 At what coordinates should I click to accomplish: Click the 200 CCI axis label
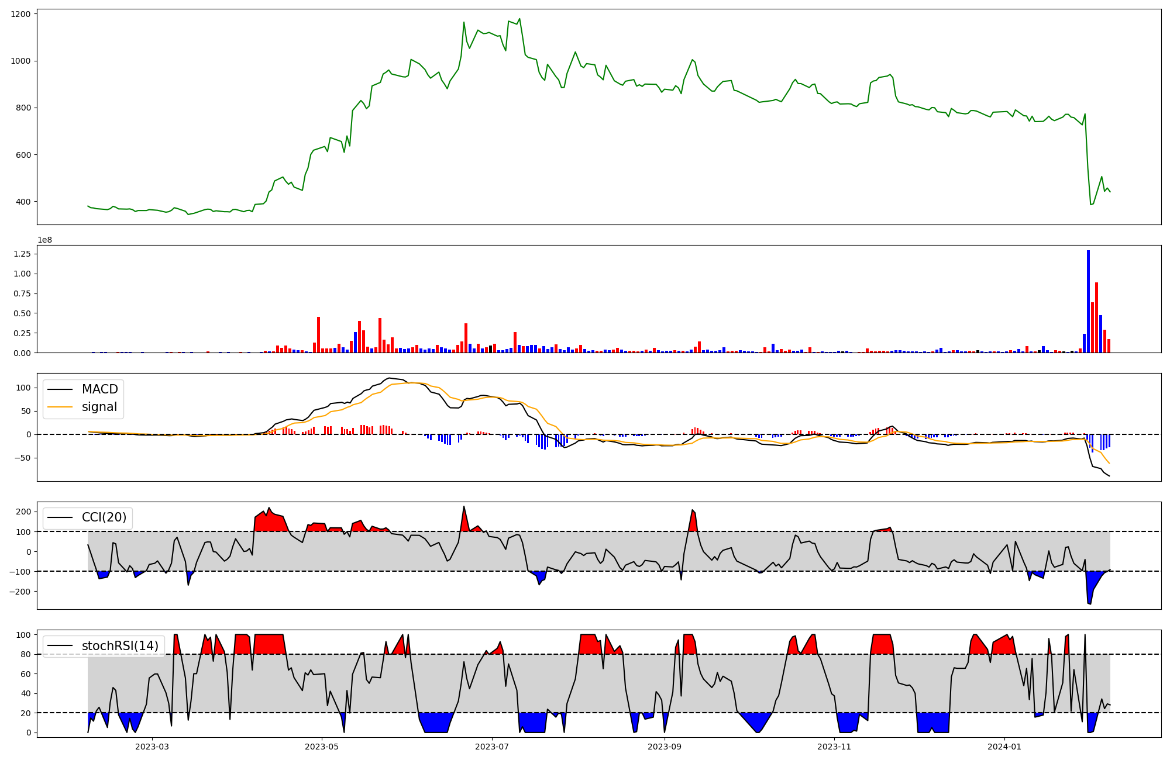point(24,512)
